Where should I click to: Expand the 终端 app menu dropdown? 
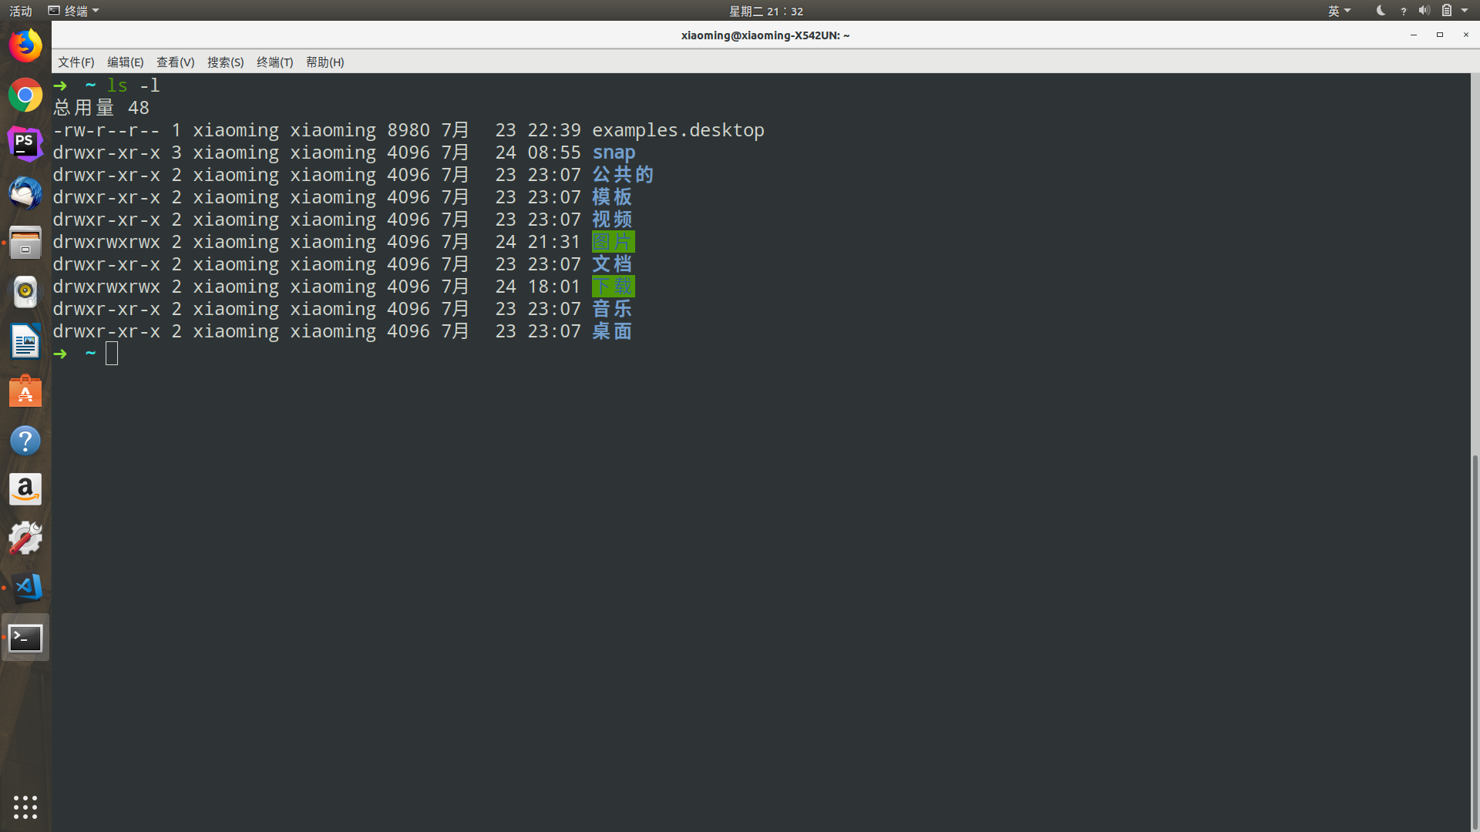tap(74, 11)
